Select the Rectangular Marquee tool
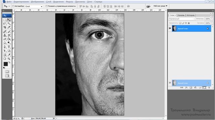This screenshot has height=120, width=215. pyautogui.click(x=5, y=20)
